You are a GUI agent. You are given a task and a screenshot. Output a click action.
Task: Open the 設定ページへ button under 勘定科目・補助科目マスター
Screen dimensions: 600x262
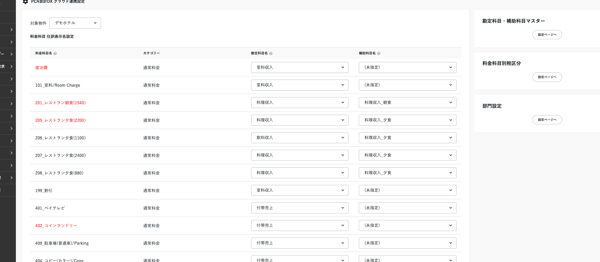(x=547, y=35)
